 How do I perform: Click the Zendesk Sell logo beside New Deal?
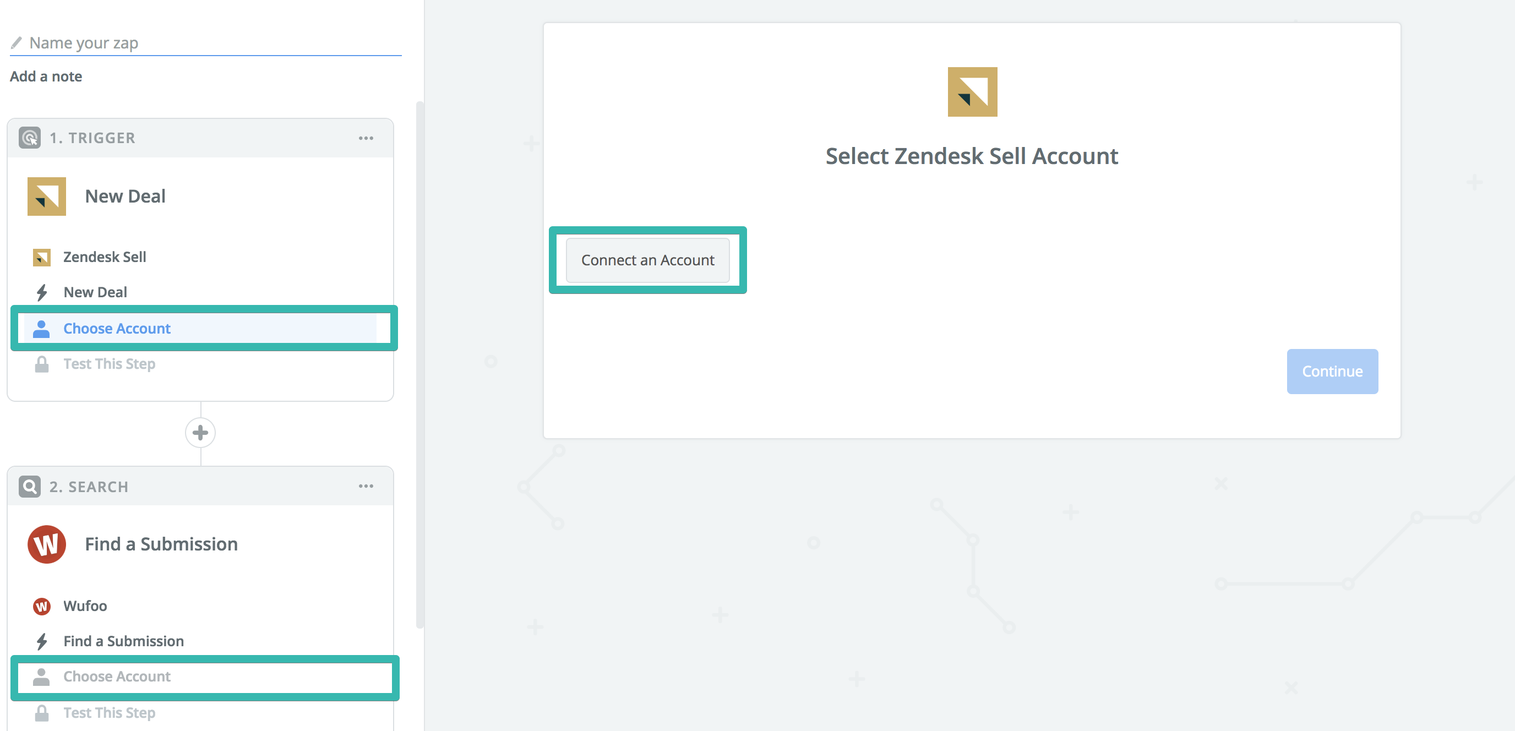tap(46, 197)
